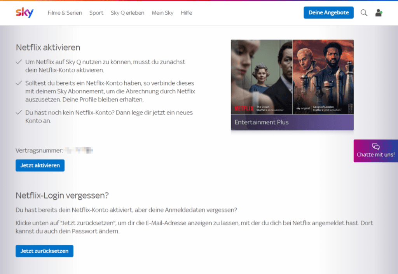Open the Mein Sky menu
The width and height of the screenshot is (398, 274).
pyautogui.click(x=163, y=12)
